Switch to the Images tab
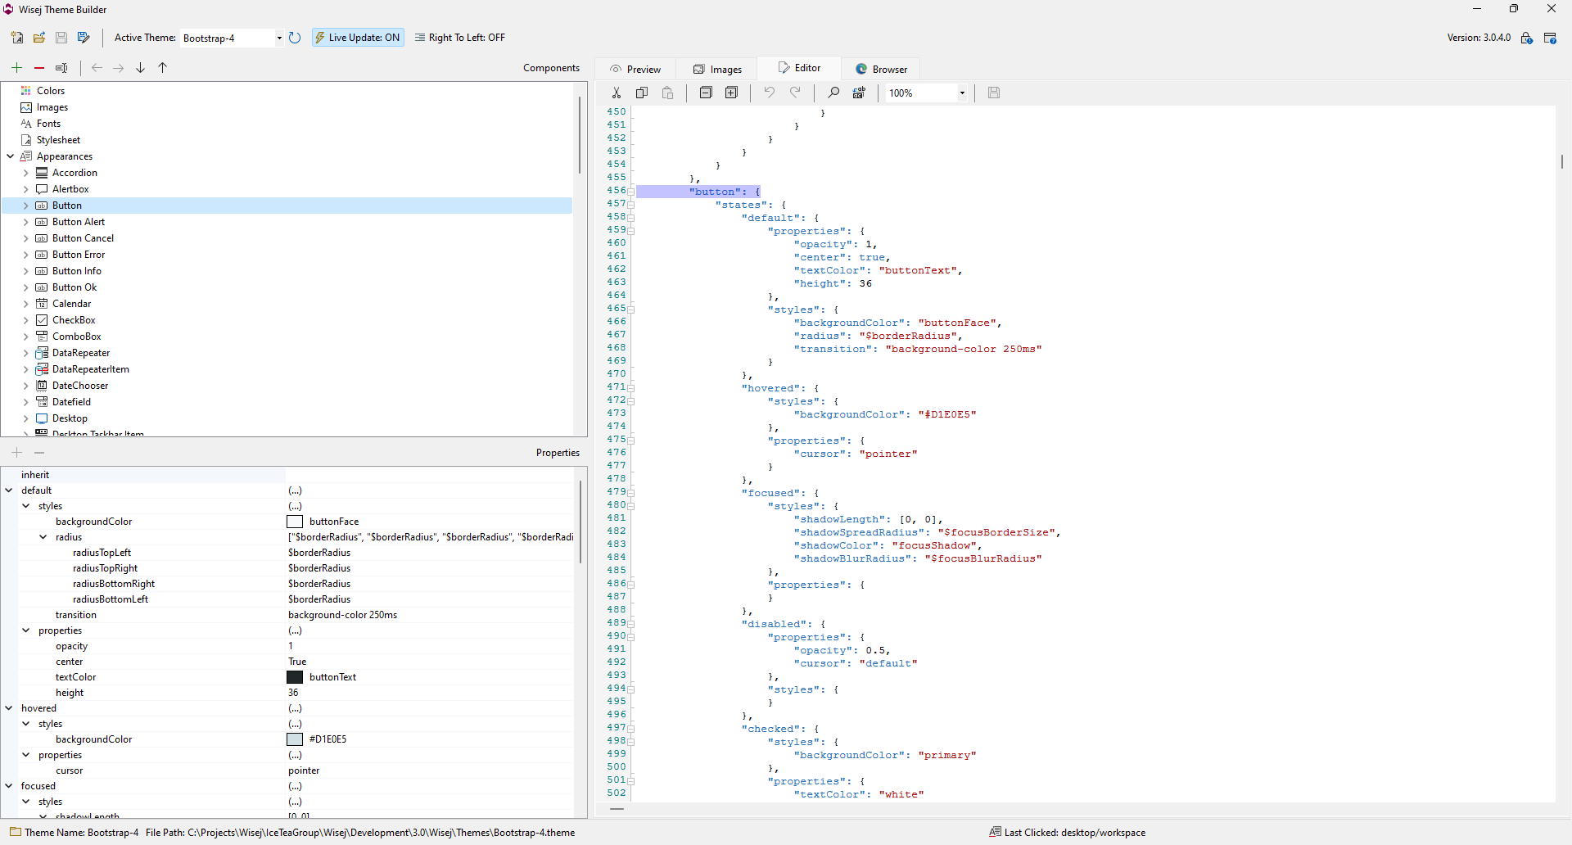 (x=717, y=69)
